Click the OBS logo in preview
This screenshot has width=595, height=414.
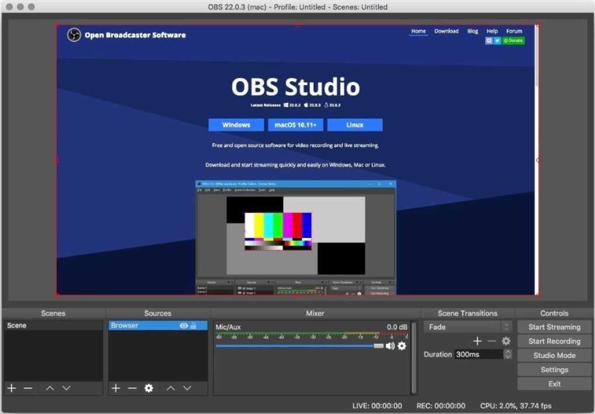click(74, 35)
